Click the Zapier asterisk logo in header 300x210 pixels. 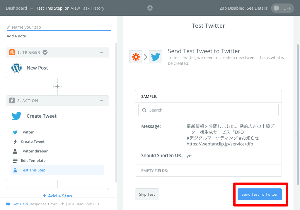150,8
